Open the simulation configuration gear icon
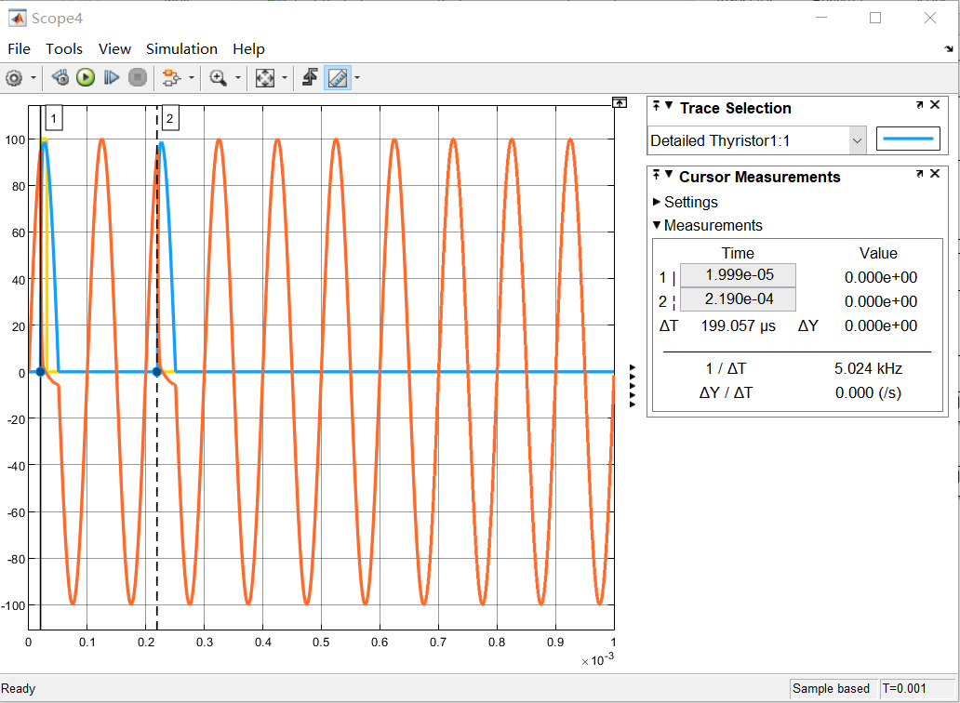The width and height of the screenshot is (960, 703). pyautogui.click(x=15, y=78)
